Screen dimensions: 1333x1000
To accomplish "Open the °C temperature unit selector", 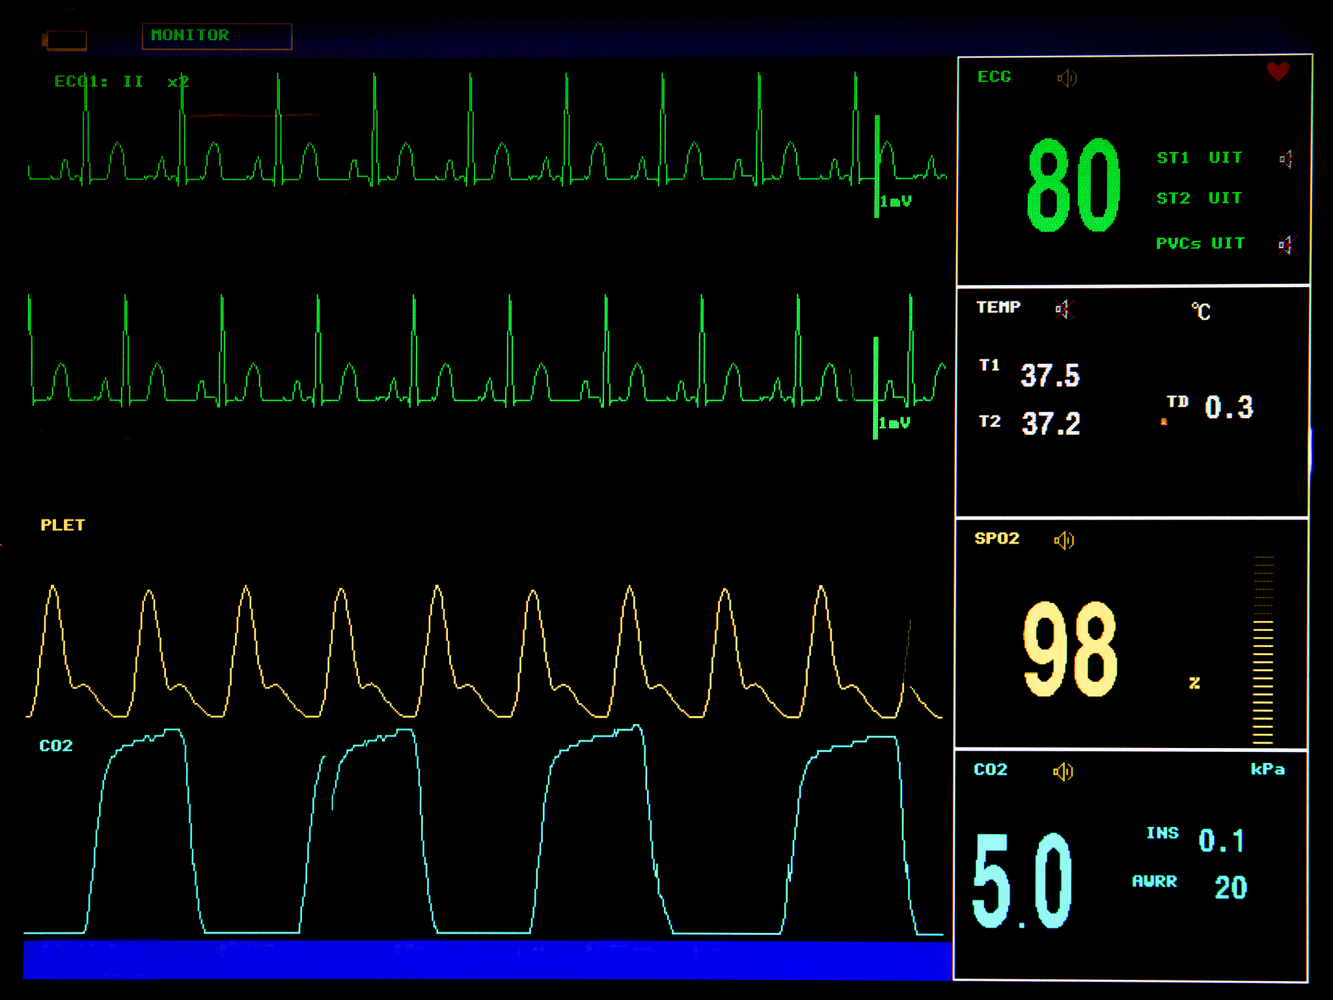I will (1201, 311).
